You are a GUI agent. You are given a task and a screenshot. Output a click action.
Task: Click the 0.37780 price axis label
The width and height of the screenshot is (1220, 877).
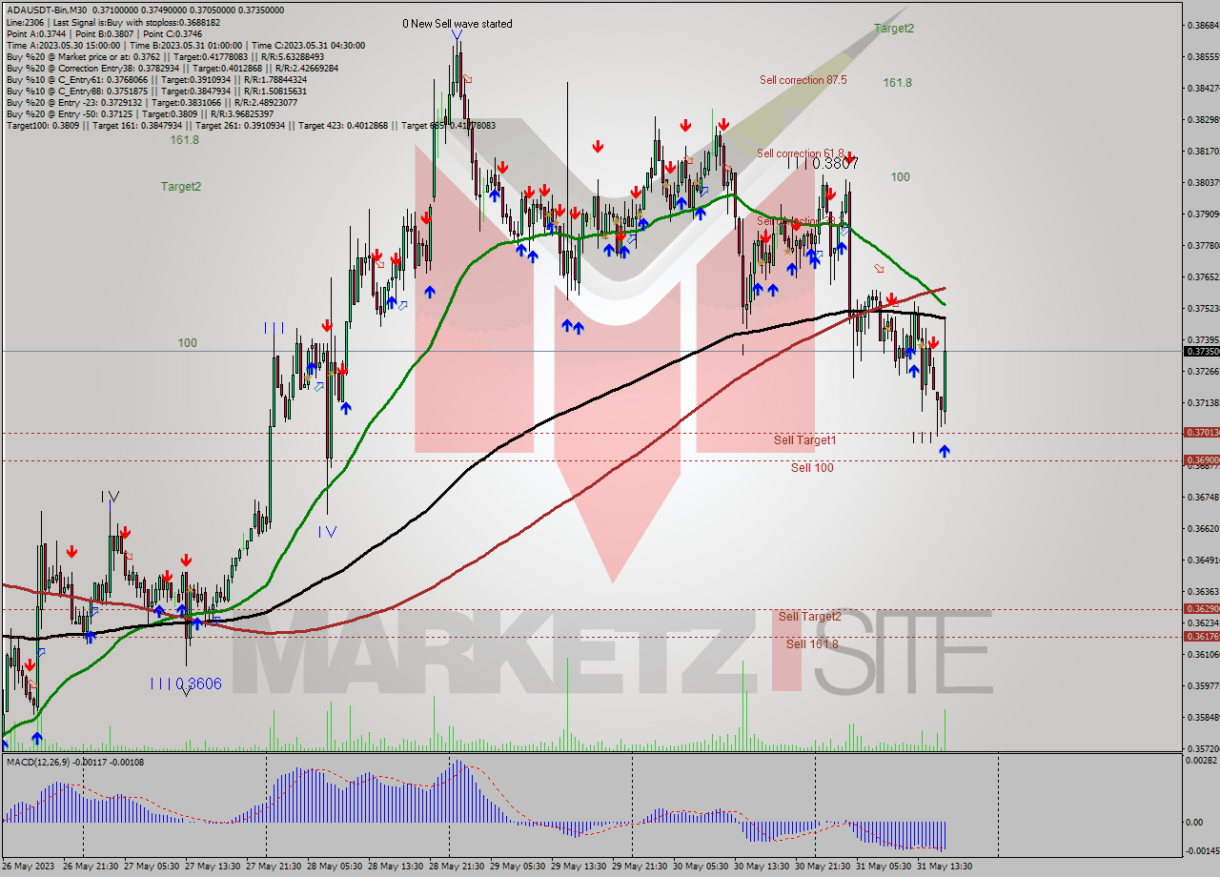tap(1202, 245)
